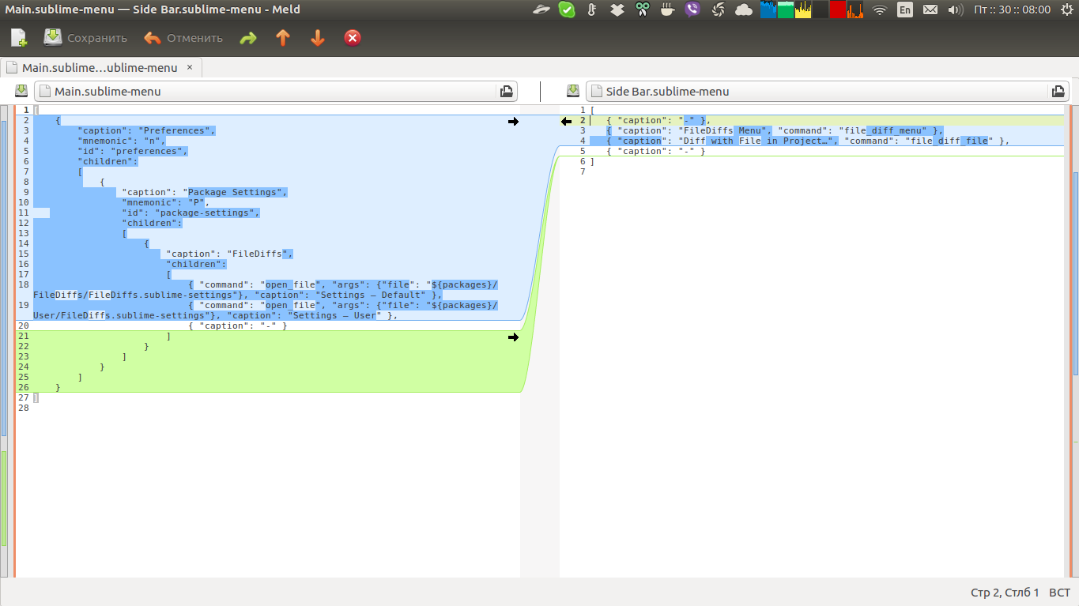Open file browser for the right pane
This screenshot has width=1079, height=606.
point(1058,91)
